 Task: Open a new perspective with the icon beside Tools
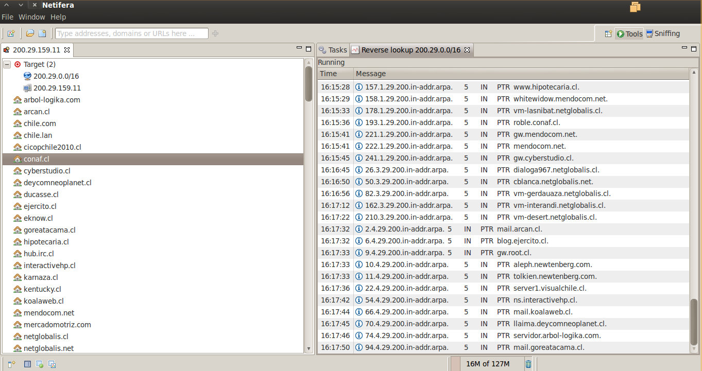[608, 33]
